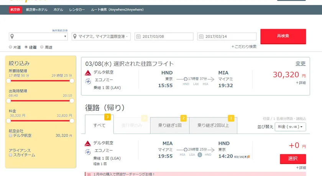Click the 乗継 1 回 (LAX) text

coord(107,88)
